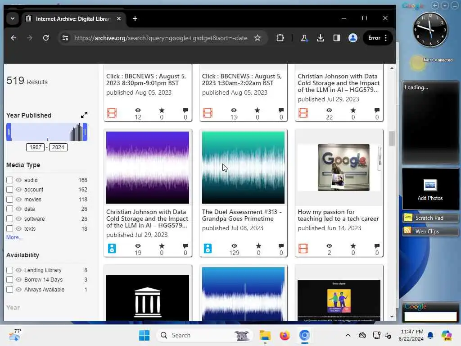Reload the archive.org page
This screenshot has width=461, height=346.
(46, 38)
